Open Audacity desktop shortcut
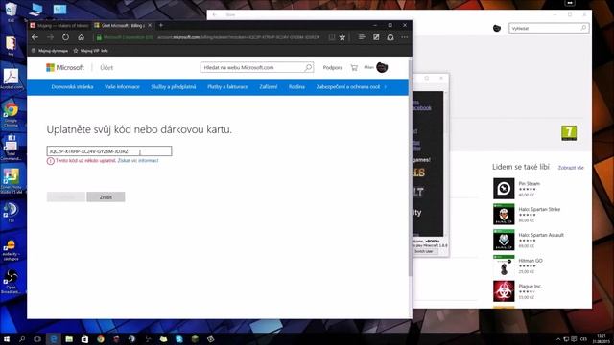Image resolution: width=614 pixels, height=345 pixels. [x=11, y=250]
